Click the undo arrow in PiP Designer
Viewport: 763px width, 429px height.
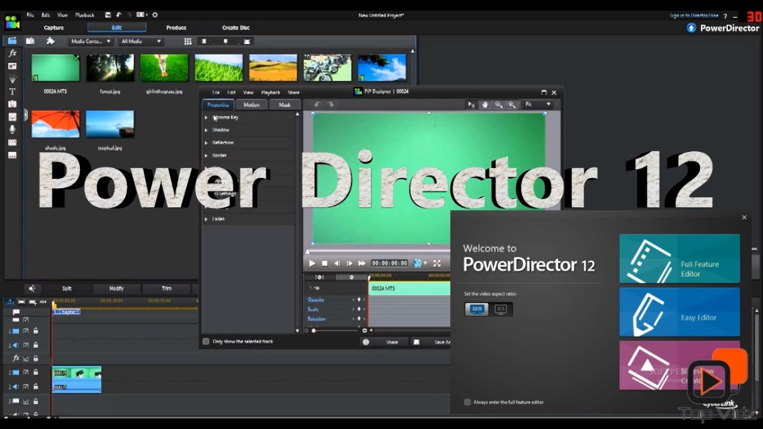pos(318,104)
